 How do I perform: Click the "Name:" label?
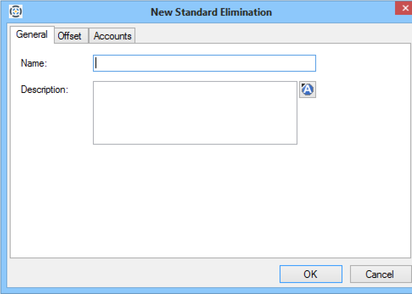pyautogui.click(x=34, y=64)
